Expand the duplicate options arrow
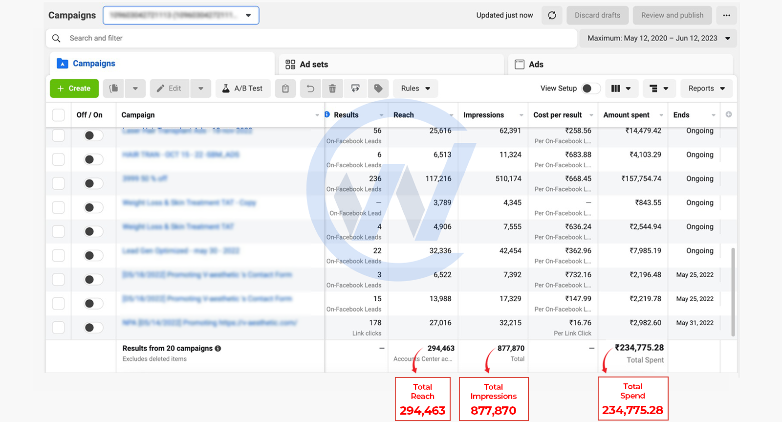The height and width of the screenshot is (422, 782). pos(135,89)
